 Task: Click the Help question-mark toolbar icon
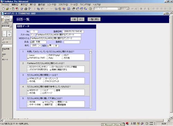click(90, 9)
